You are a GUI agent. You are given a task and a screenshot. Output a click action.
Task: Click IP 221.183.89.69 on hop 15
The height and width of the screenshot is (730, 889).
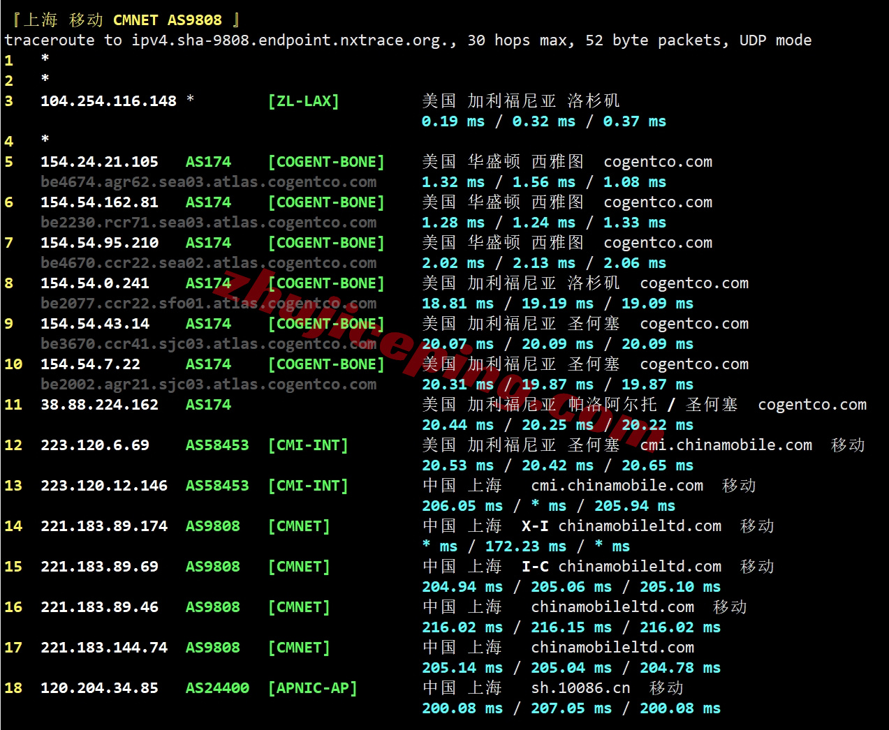[x=99, y=567]
